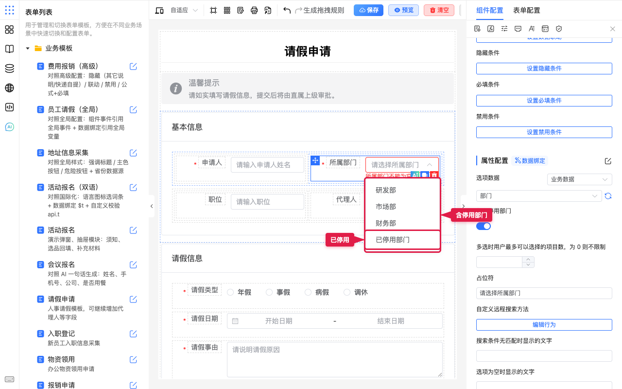Click the code icon in the left sidebar
622x389 pixels.
coord(9,107)
